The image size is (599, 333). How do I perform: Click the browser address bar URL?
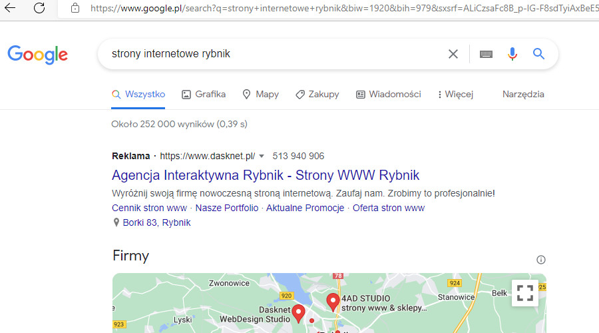(344, 8)
